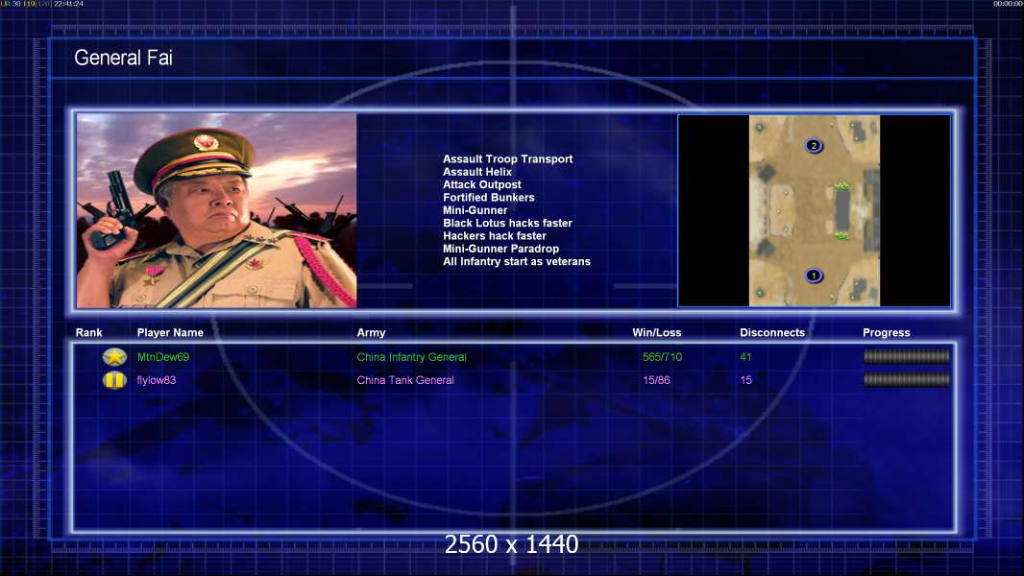Click the 00:00:00 timer in corner
The image size is (1024, 576).
point(1008,4)
